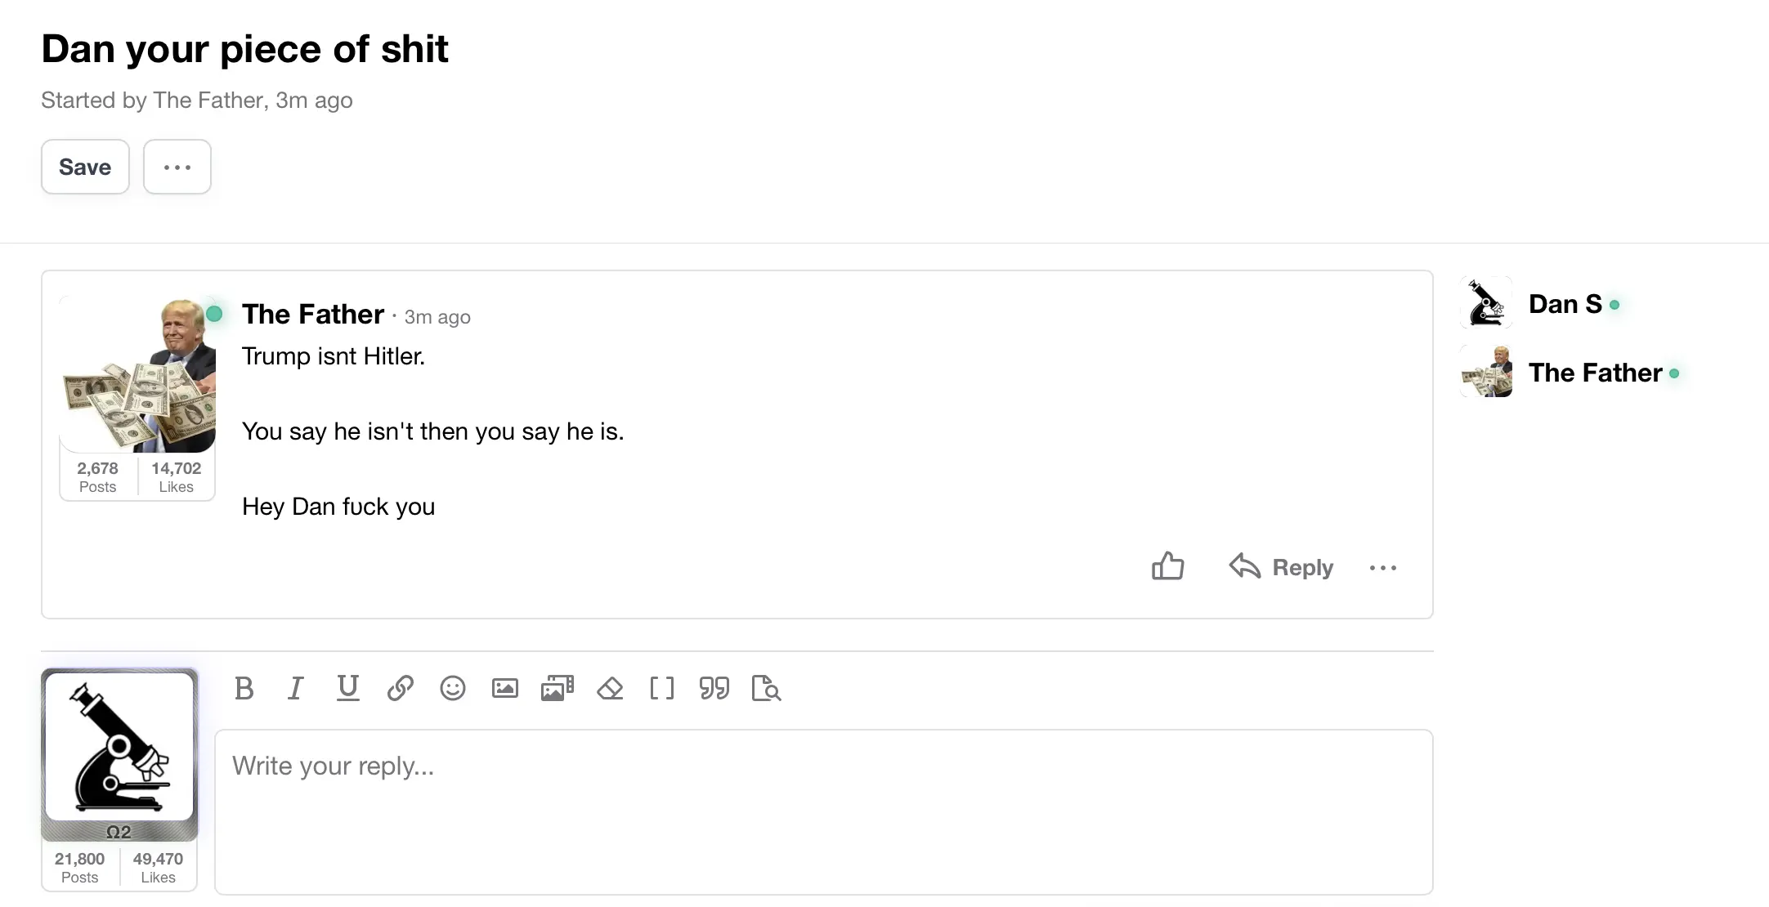Save this thread
Viewport: 1769px width, 907px height.
85,168
